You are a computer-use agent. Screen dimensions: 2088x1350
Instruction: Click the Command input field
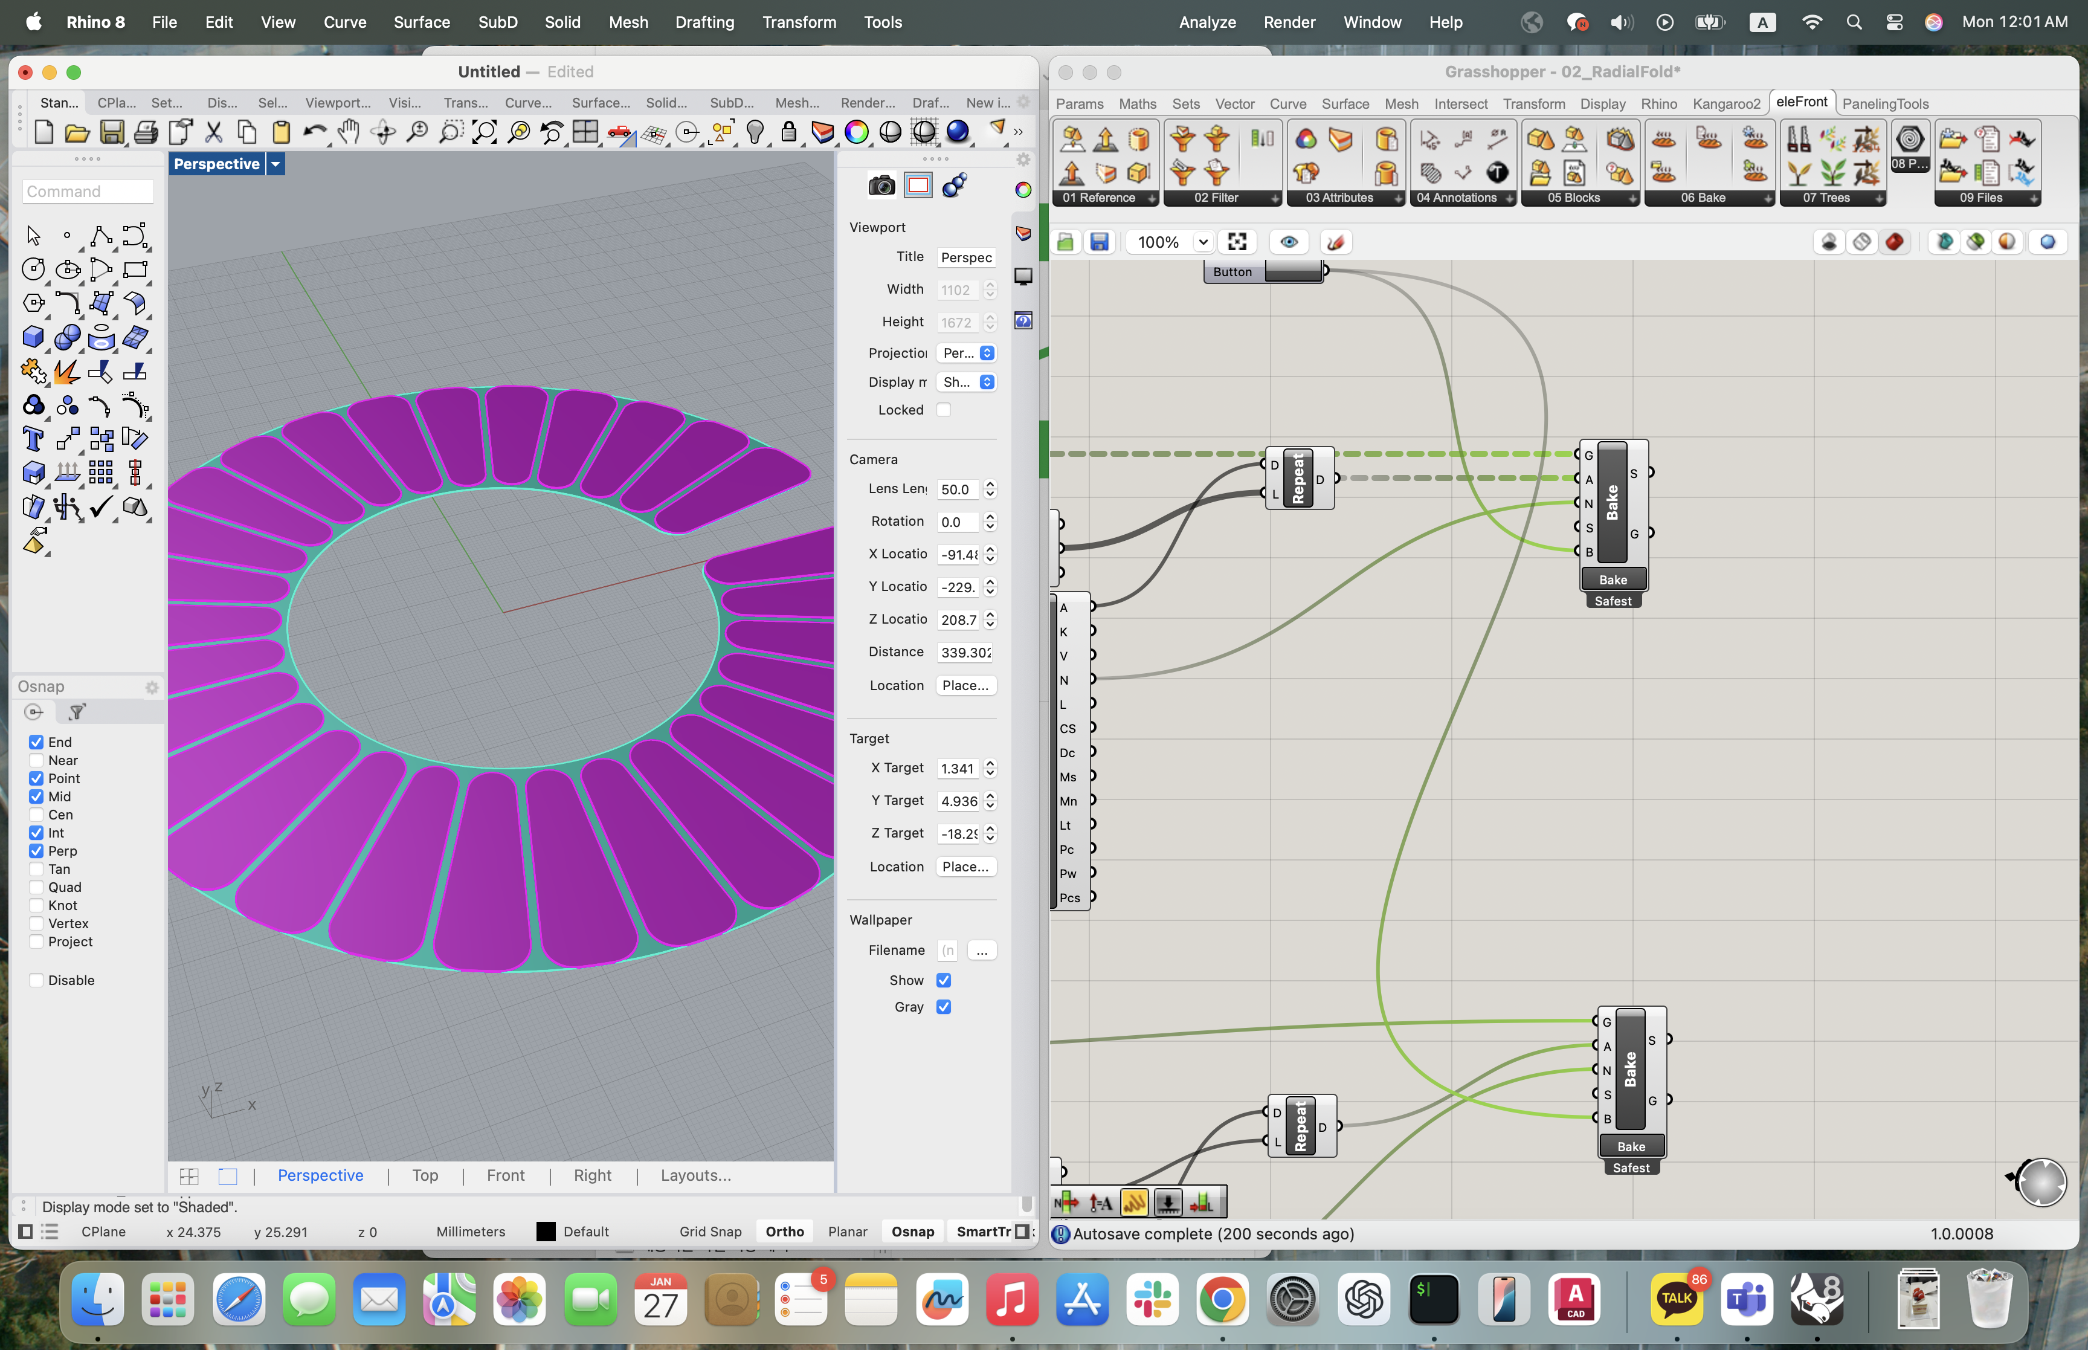tap(88, 191)
